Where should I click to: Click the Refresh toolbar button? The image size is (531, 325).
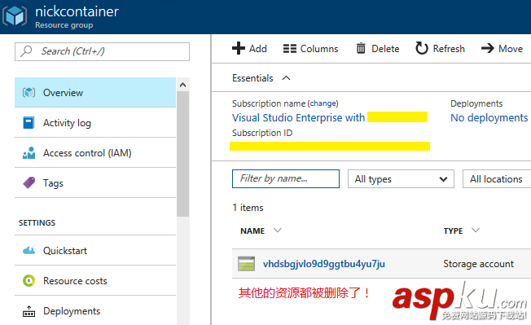[x=441, y=48]
